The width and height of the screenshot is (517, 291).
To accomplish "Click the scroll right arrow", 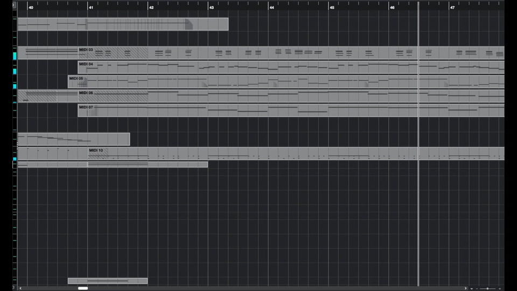I will [x=465, y=288].
